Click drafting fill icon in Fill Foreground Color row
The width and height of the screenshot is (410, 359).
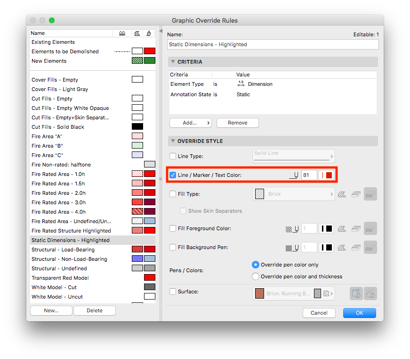tap(342, 229)
